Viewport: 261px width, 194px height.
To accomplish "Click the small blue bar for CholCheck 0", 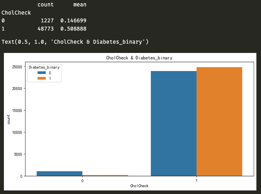I will (x=59, y=174).
